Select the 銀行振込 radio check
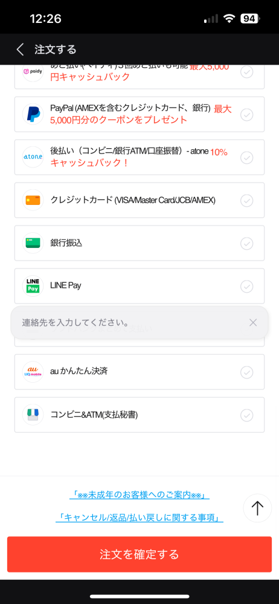Viewport: 279px width, 604px height. coord(246,244)
